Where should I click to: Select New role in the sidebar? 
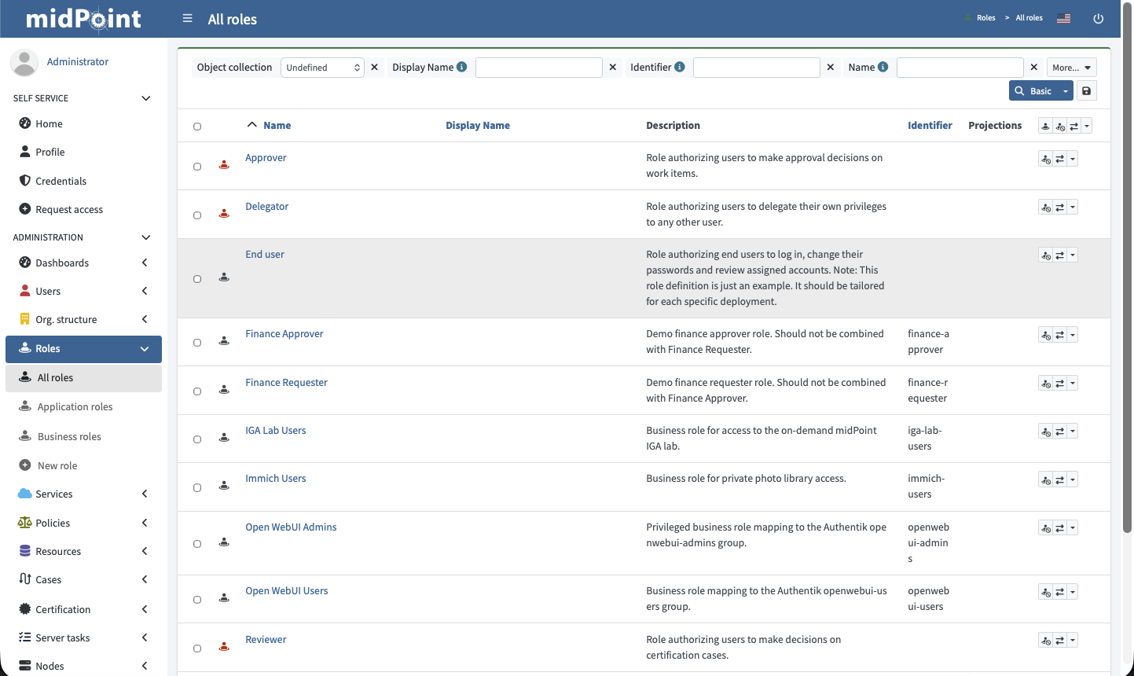(83, 465)
